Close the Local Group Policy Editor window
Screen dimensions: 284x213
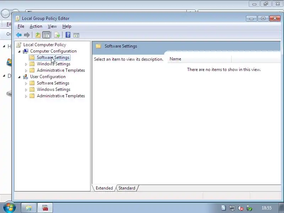(275, 18)
